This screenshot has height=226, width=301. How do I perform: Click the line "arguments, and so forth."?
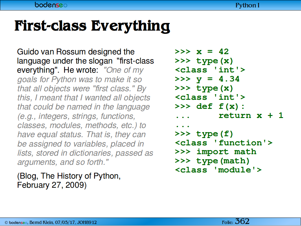point(63,162)
